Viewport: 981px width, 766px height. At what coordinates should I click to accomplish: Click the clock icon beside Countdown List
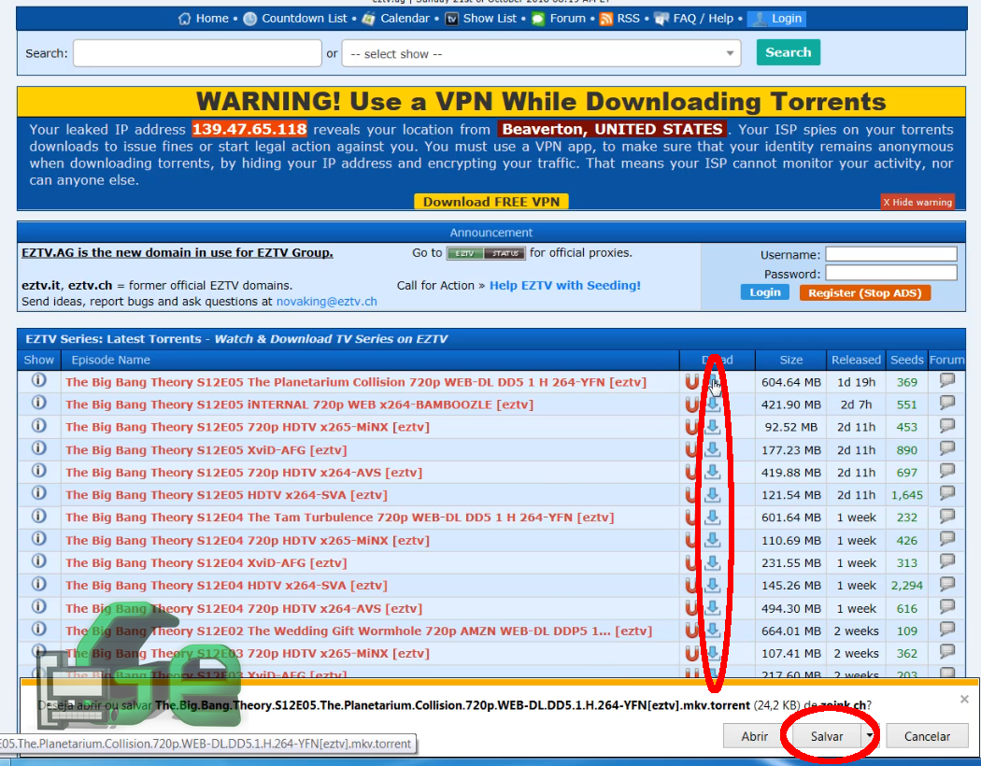[x=250, y=19]
